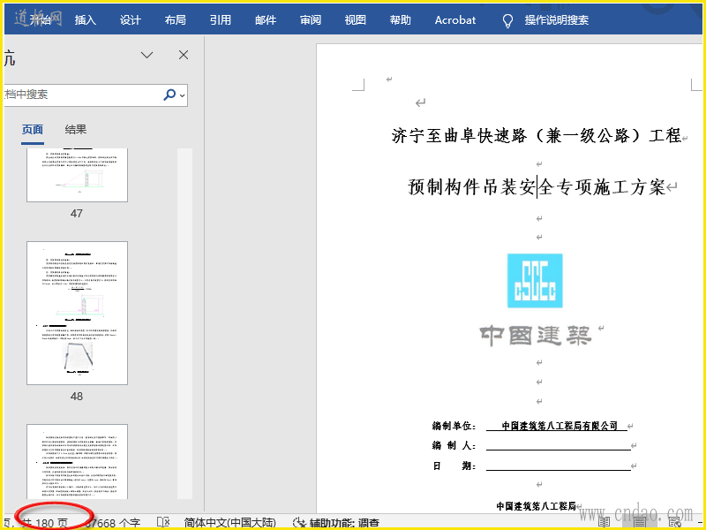Open the 引用 ribbon tab

(220, 19)
